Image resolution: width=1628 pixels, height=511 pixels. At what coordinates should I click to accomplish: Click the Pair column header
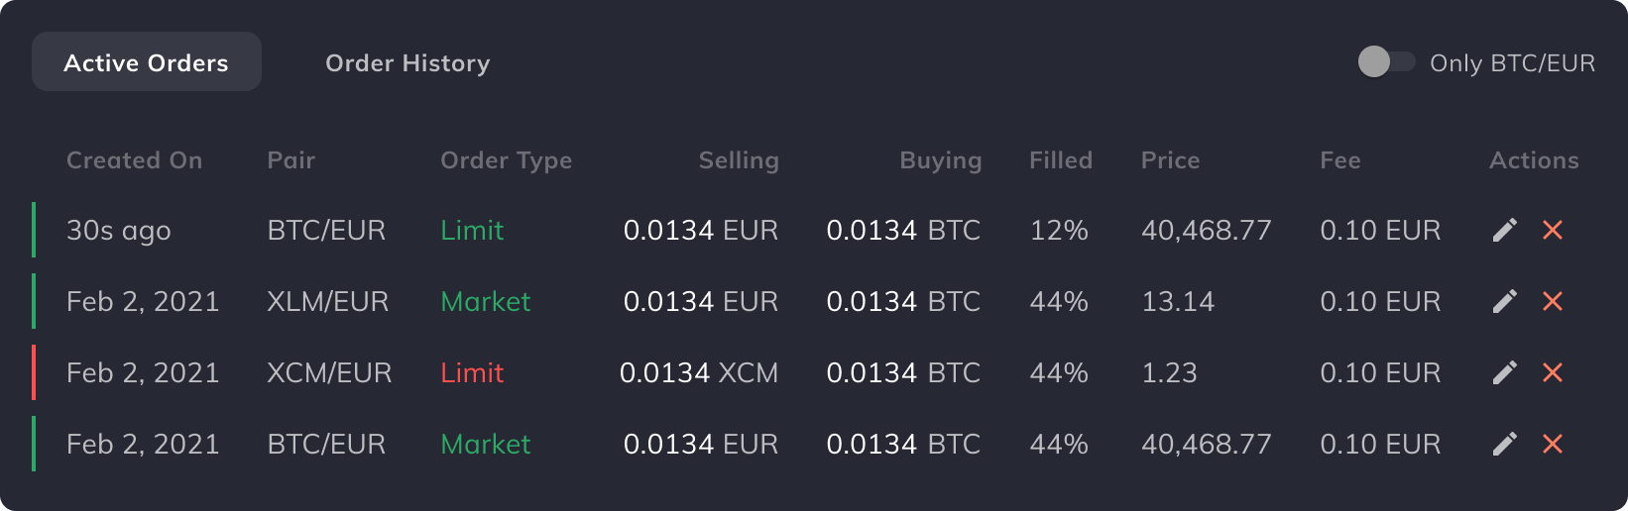click(x=291, y=160)
